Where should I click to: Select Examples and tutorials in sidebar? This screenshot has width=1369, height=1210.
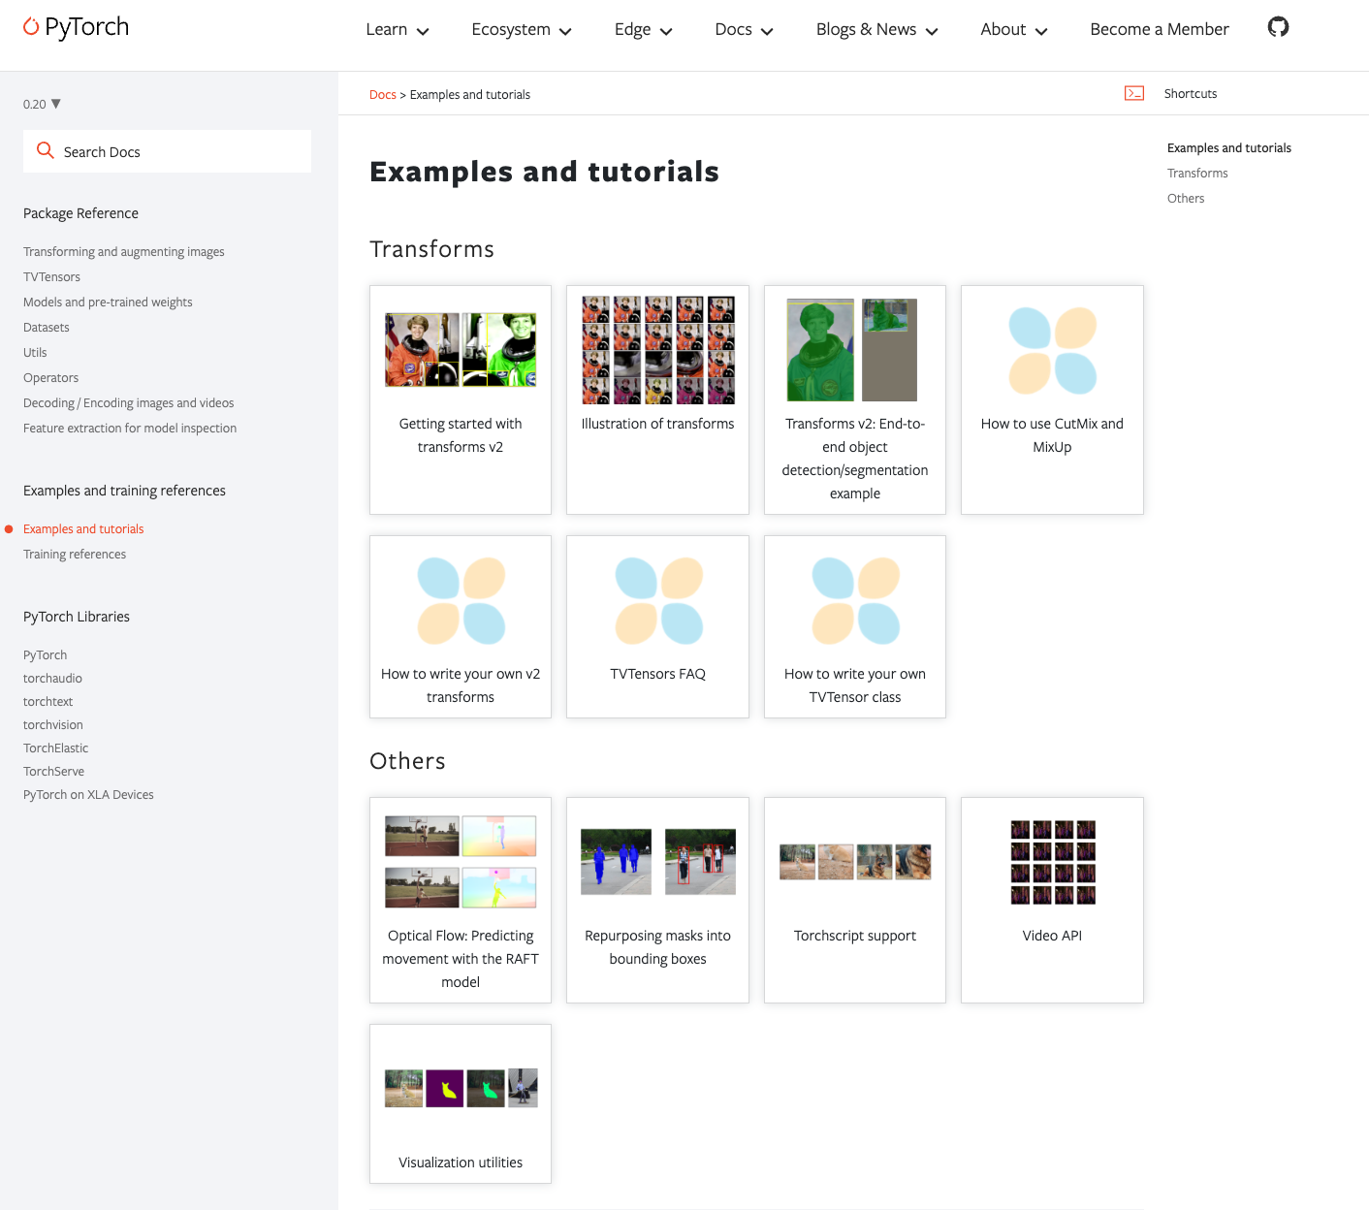tap(83, 529)
